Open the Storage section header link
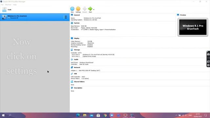210x118 pixels. pos(77,50)
